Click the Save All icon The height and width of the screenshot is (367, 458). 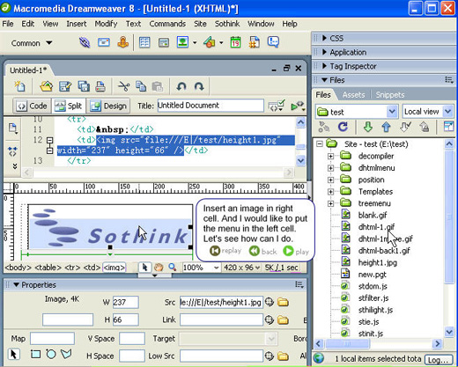84,86
